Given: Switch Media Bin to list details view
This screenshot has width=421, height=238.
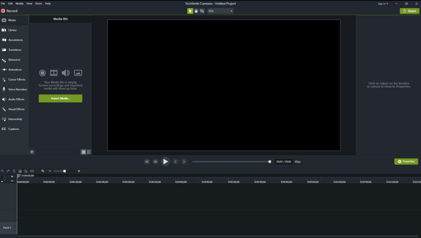Looking at the screenshot, I should [x=89, y=152].
